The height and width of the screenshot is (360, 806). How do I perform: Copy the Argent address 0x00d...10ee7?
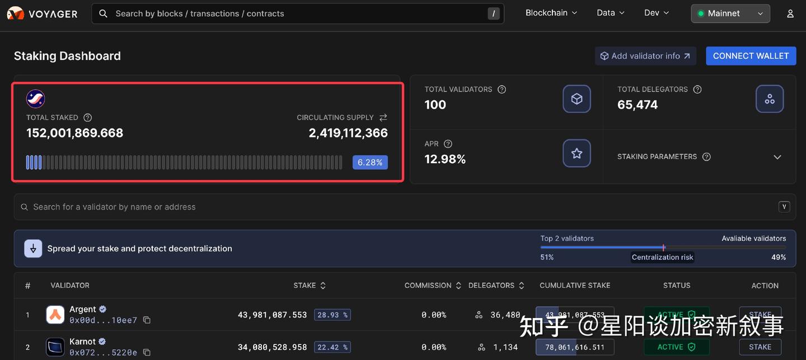[147, 320]
